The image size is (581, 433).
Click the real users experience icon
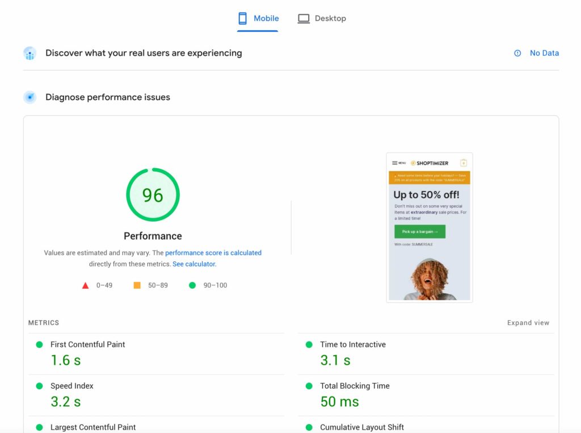[x=30, y=53]
